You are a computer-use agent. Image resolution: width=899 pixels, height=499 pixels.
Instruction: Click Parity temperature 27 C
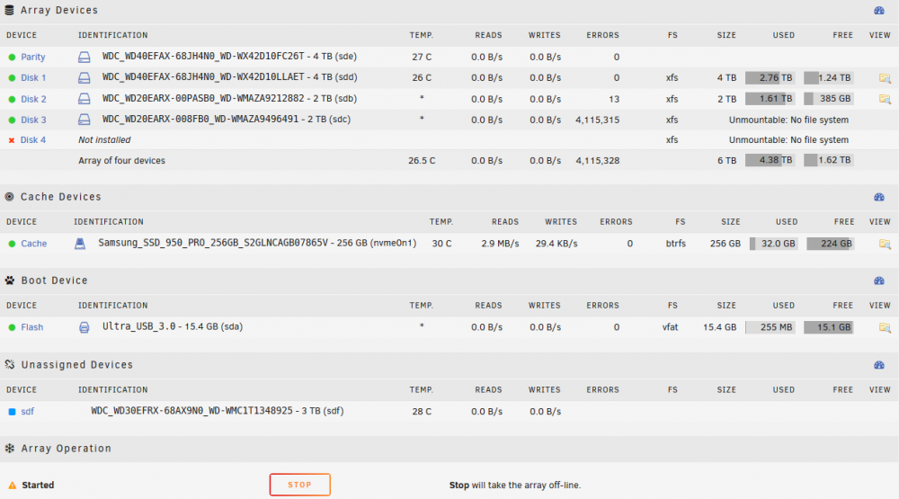[422, 57]
